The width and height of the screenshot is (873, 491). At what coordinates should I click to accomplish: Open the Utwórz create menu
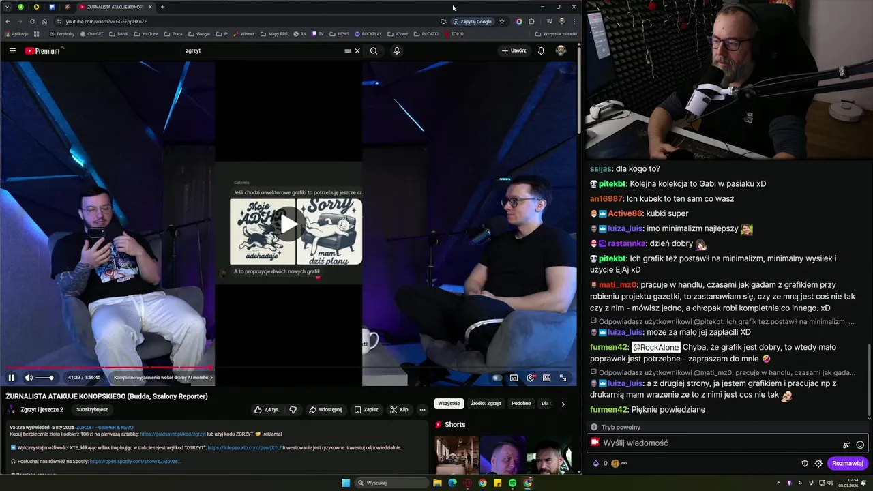pyautogui.click(x=514, y=50)
